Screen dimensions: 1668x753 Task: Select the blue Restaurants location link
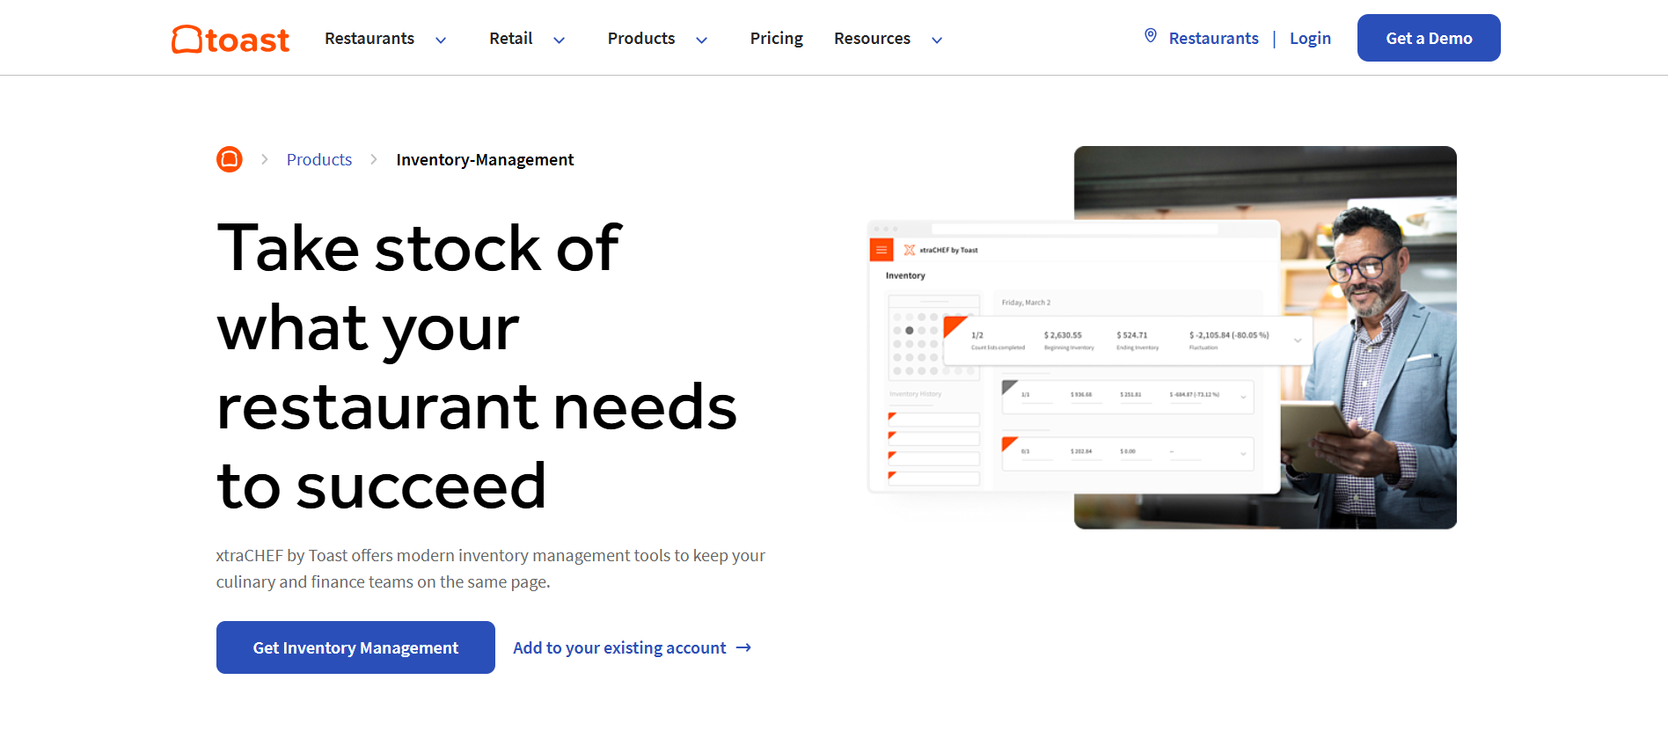click(1214, 39)
